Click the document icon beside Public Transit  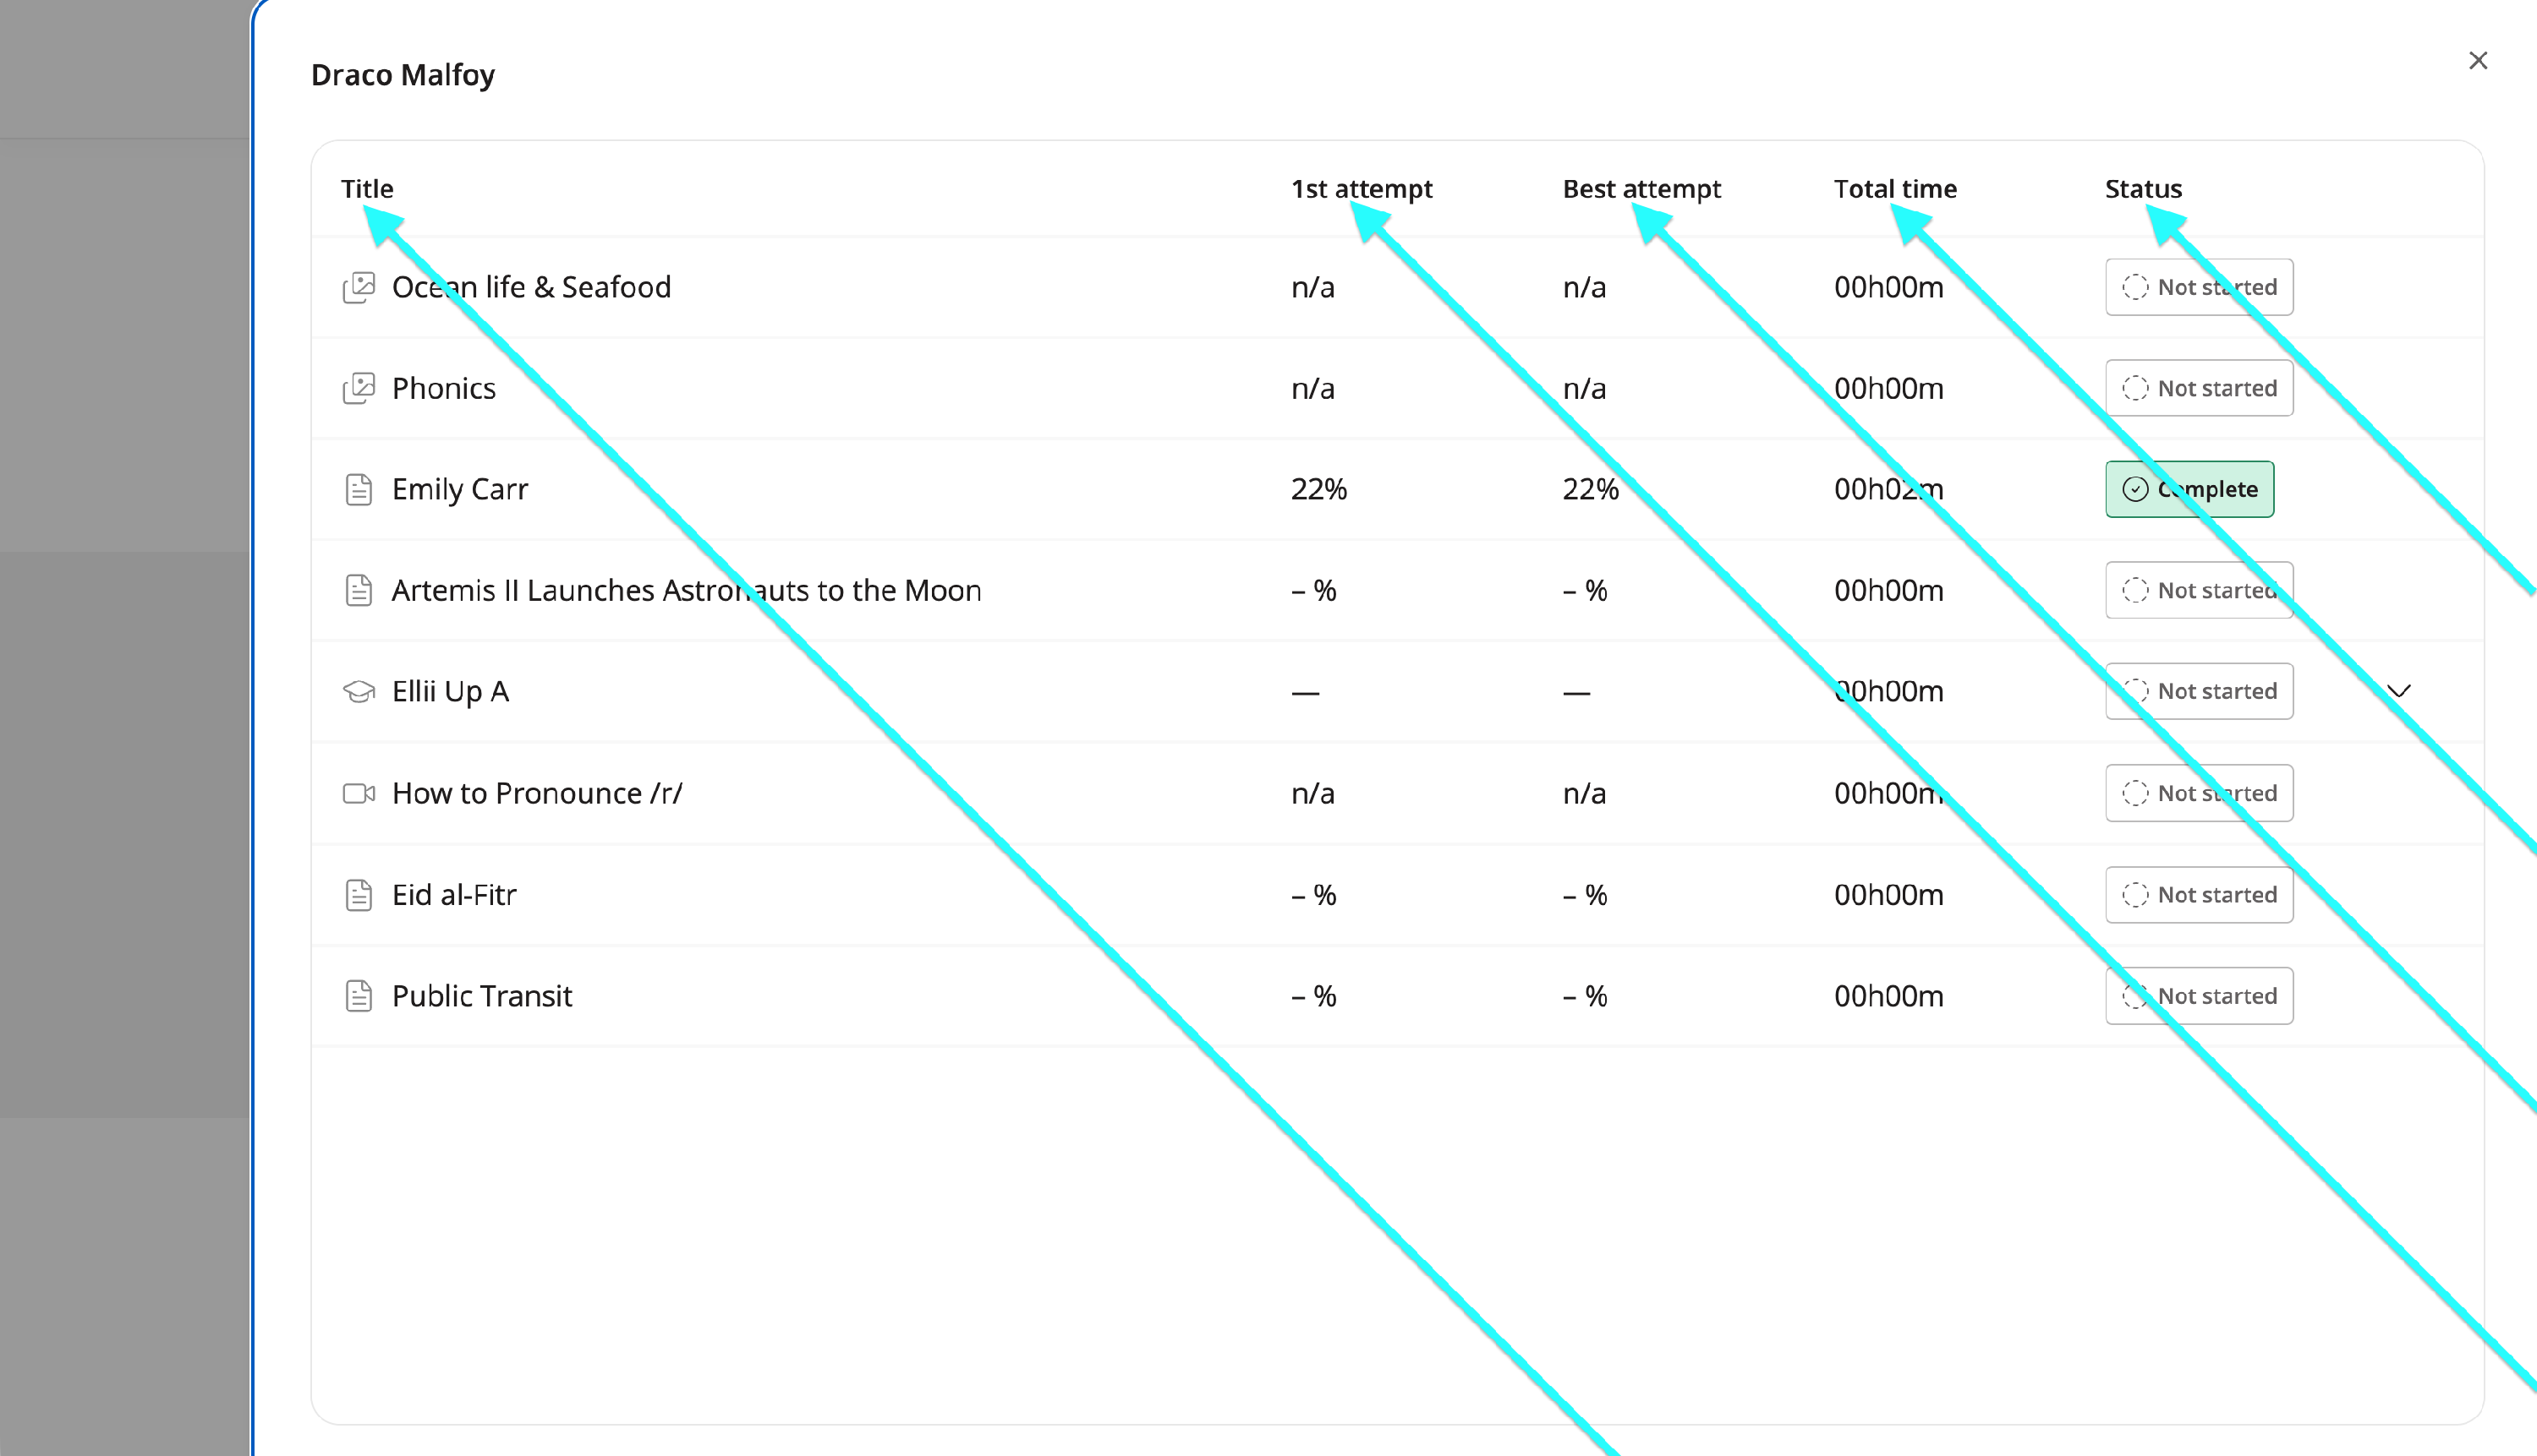[359, 996]
